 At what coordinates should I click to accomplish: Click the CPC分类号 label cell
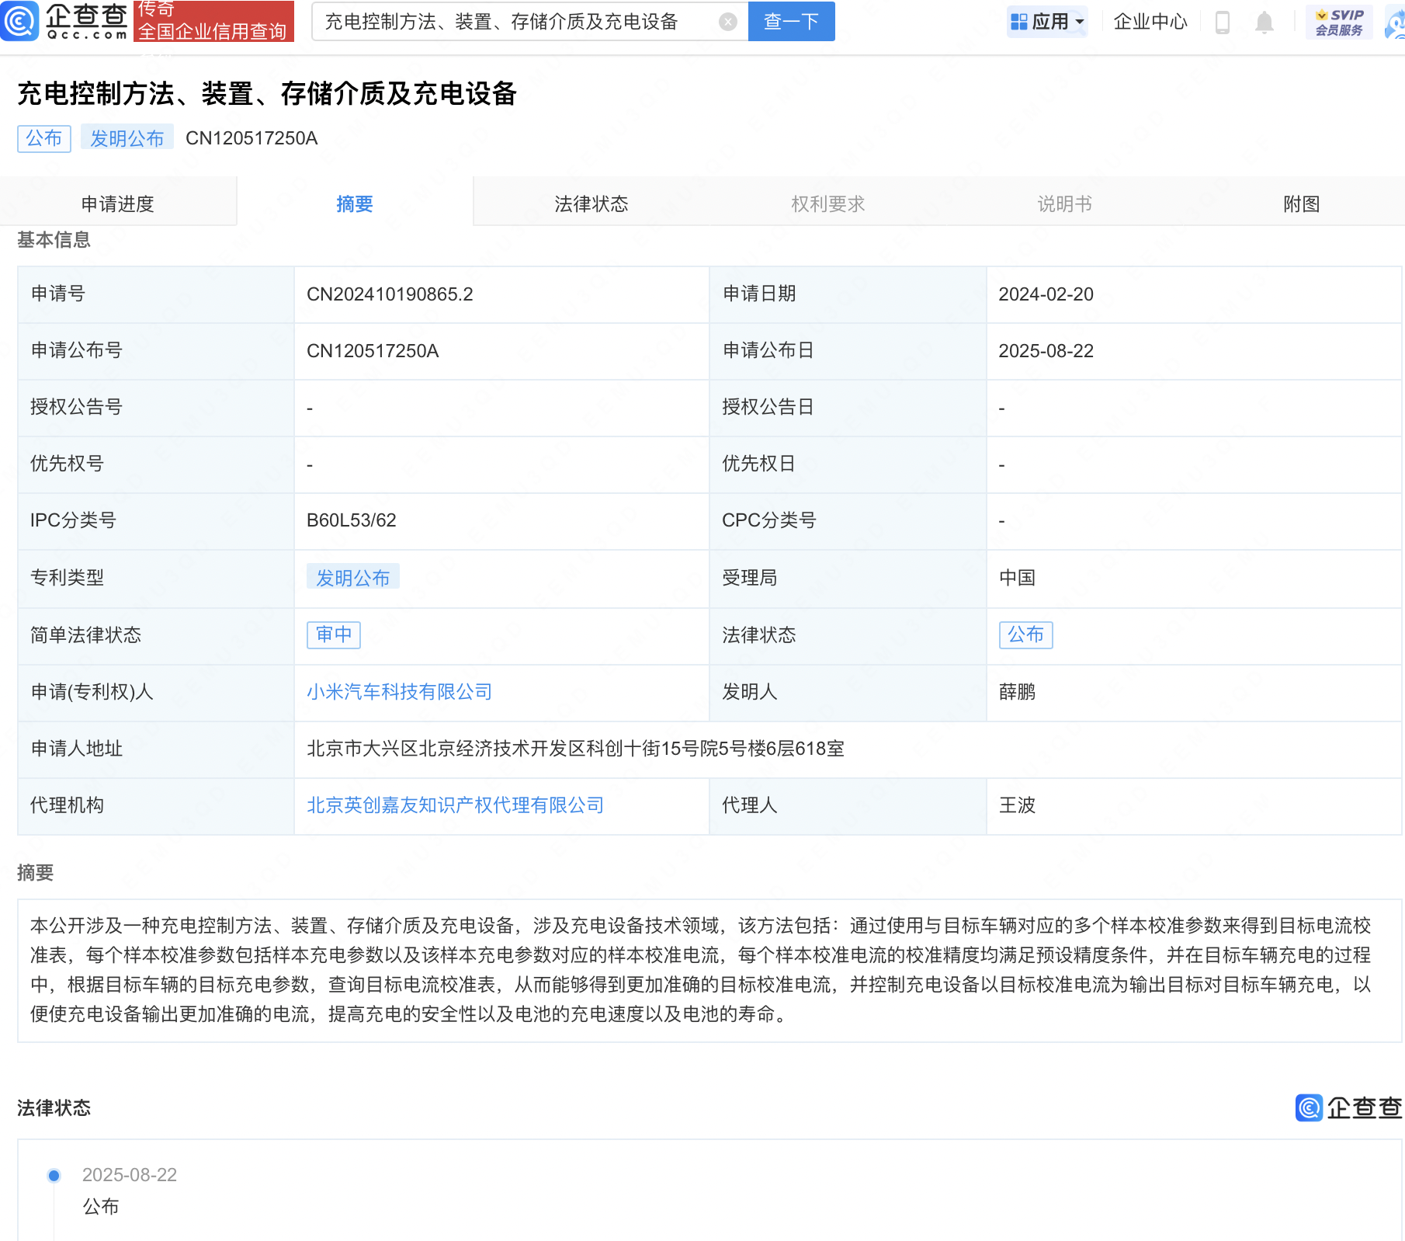(848, 521)
